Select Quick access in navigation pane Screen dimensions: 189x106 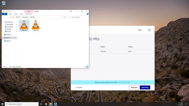[x=9, y=22]
